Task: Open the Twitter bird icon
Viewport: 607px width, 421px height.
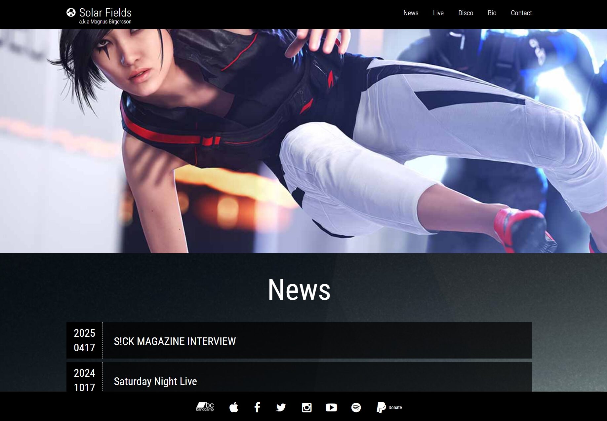Action: coord(281,407)
